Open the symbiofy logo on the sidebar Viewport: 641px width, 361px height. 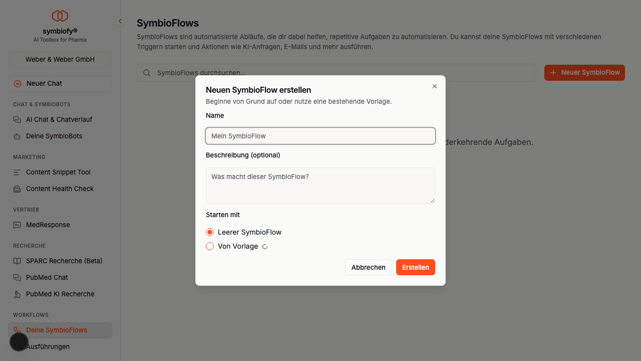pyautogui.click(x=60, y=15)
